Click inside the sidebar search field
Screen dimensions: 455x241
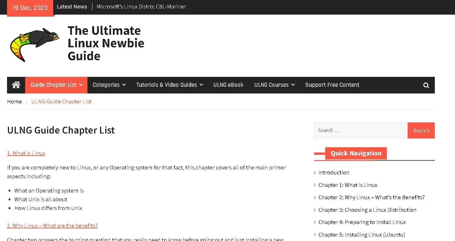(361, 130)
